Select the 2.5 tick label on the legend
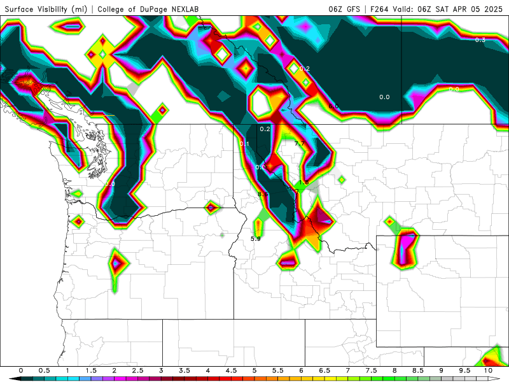509x382 pixels. point(137,371)
